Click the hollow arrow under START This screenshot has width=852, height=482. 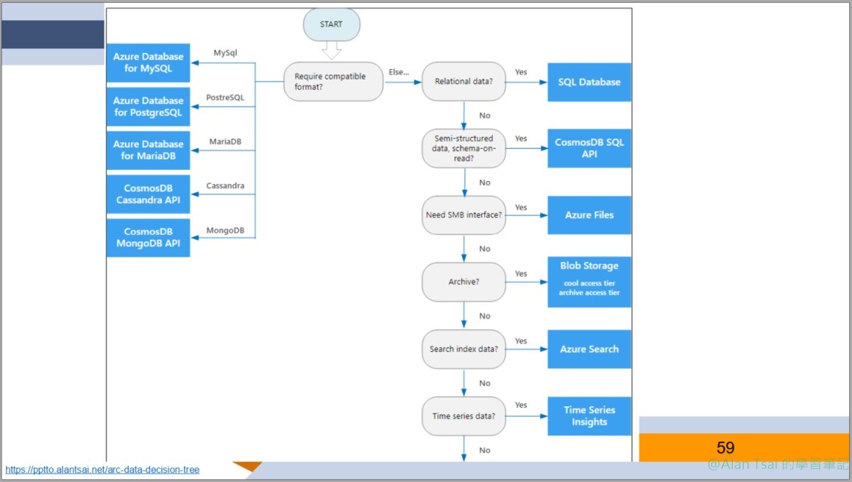click(x=331, y=51)
